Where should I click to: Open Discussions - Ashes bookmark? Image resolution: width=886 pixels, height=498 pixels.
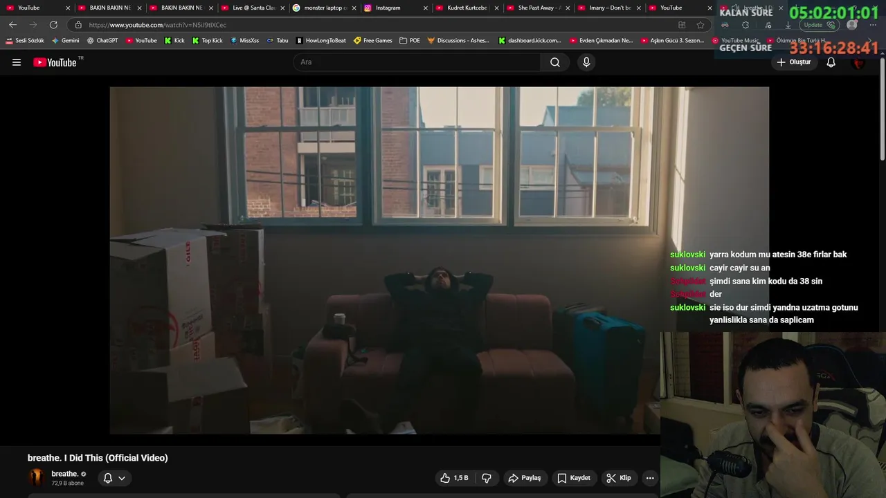(x=458, y=41)
